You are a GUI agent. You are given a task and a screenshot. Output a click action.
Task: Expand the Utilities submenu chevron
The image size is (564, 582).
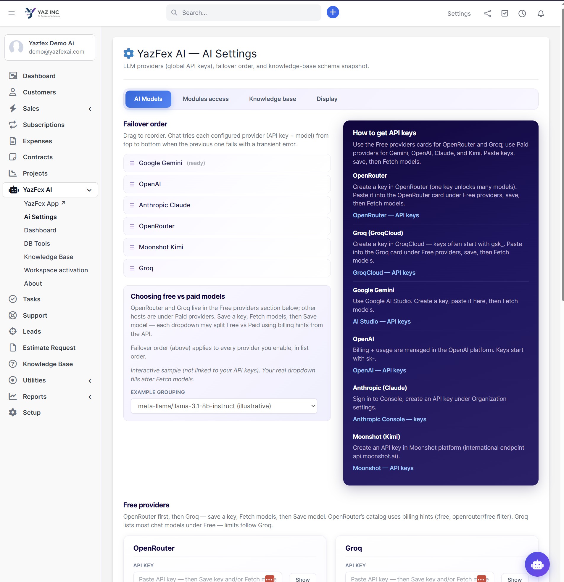pos(90,381)
